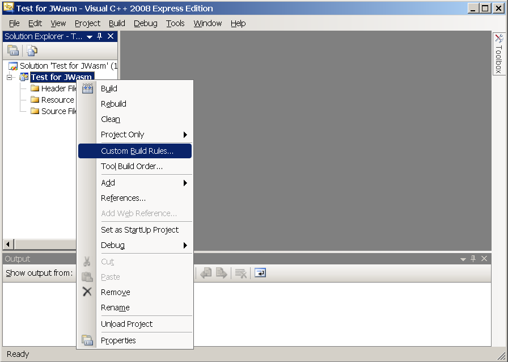
Task: Click the Ready status bar text
Action: tap(18, 354)
